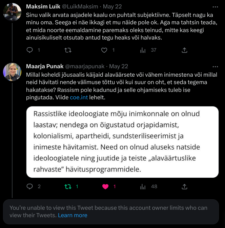Open the embedded quote image about racist ideologies
This screenshot has width=225, height=228.
(x=122, y=142)
